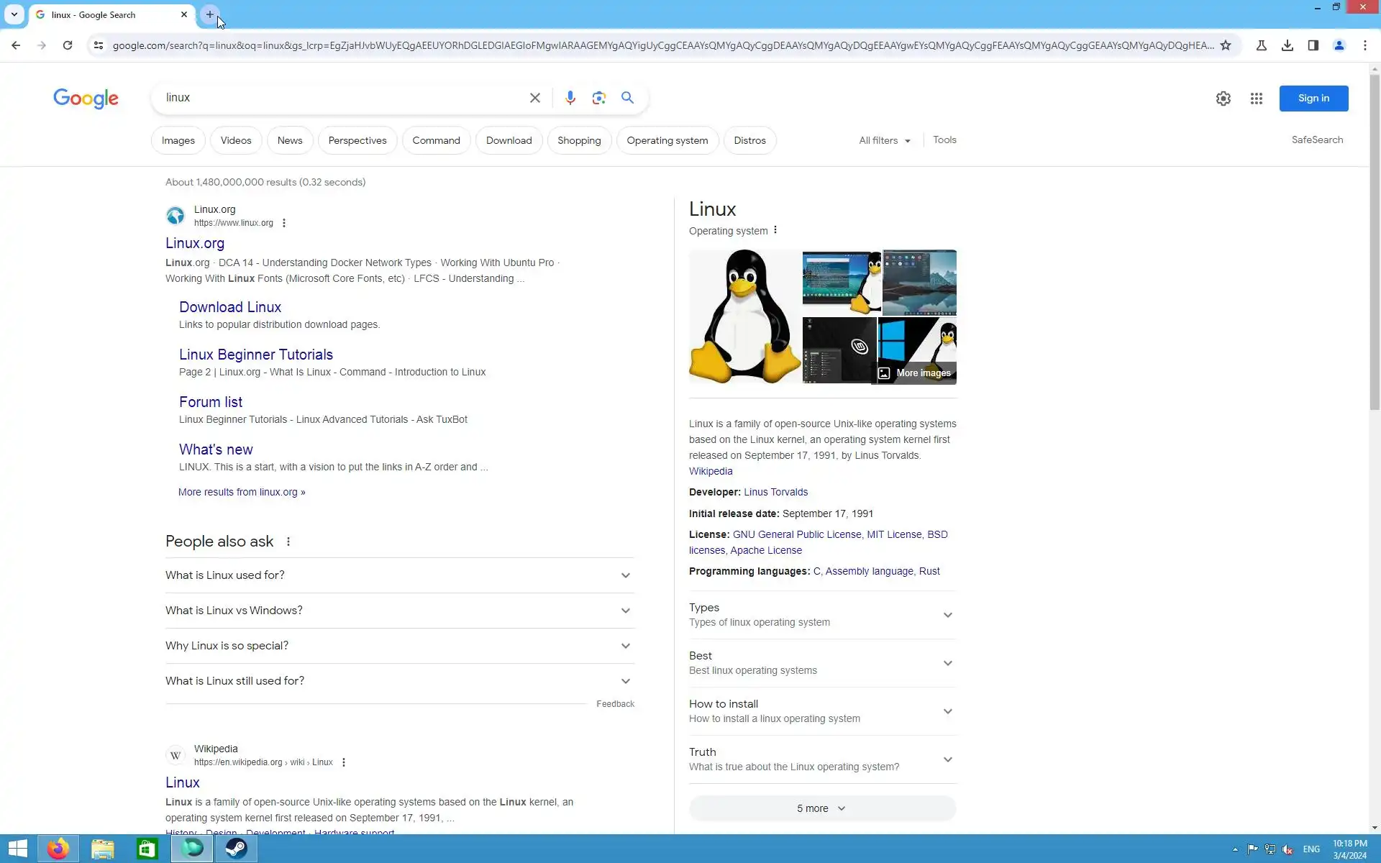Viewport: 1381px width, 863px height.
Task: Show 5 more knowledge panel topics
Action: [822, 808]
